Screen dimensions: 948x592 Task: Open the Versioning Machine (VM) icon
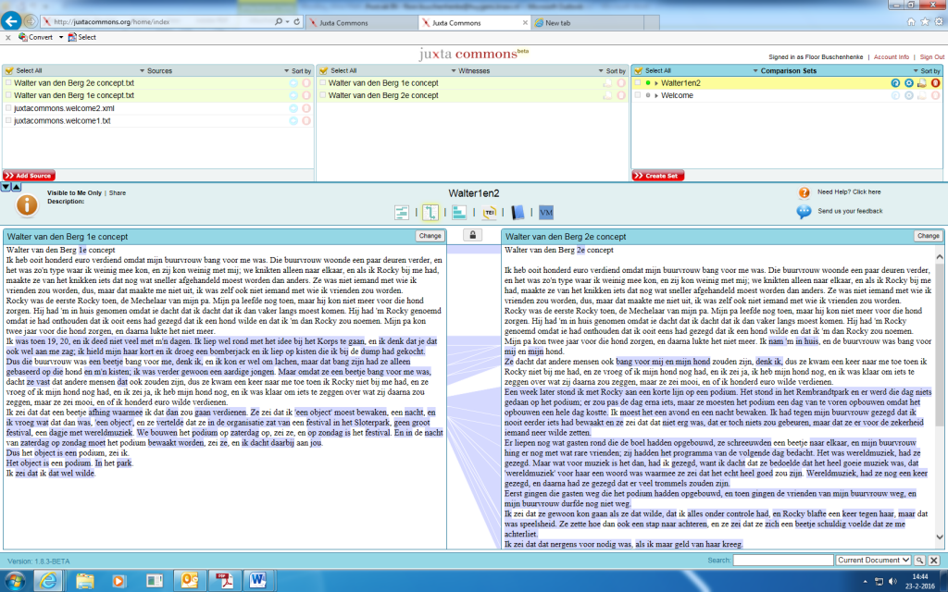point(545,213)
